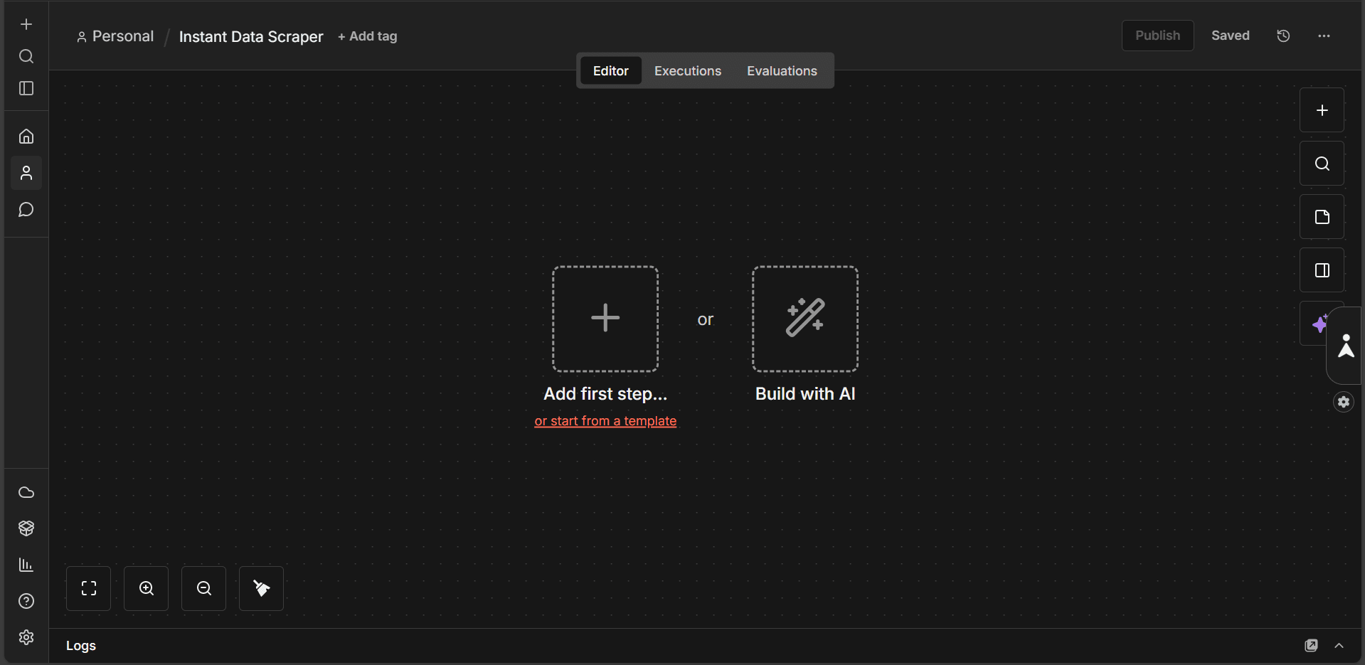Click the Build with AI dashed box
The height and width of the screenshot is (665, 1365).
pos(805,319)
